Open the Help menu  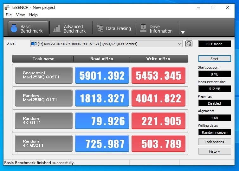coord(33,15)
